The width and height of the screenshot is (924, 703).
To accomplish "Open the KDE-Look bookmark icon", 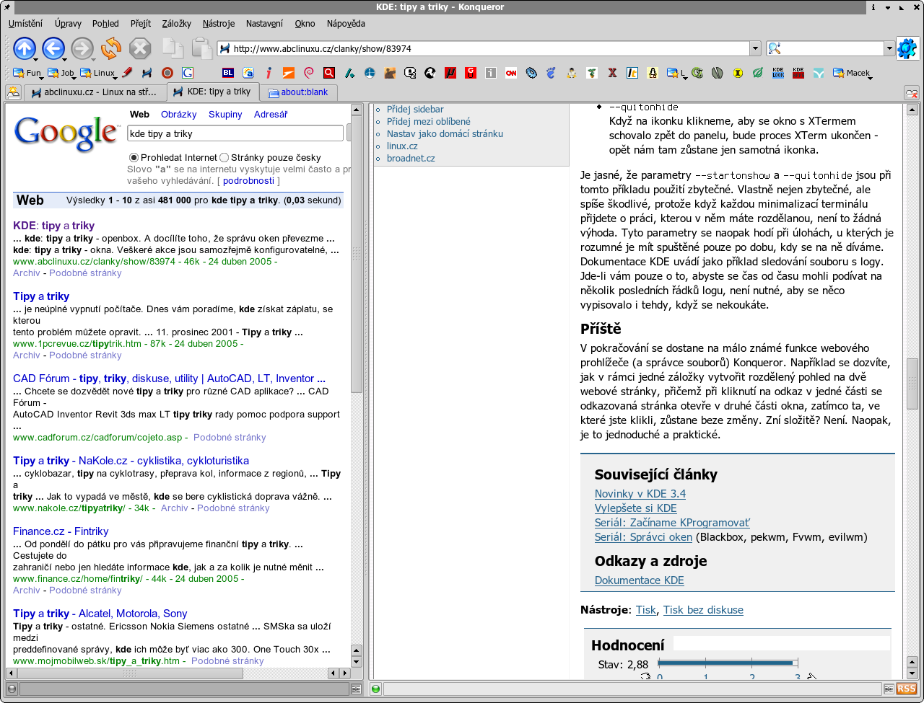I will click(778, 72).
